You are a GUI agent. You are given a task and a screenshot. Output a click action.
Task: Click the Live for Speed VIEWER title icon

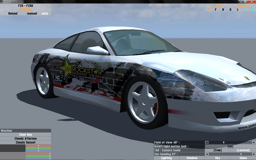[1, 2]
